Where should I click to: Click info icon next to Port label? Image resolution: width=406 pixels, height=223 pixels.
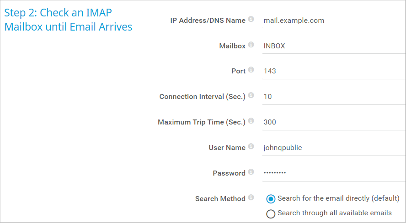pos(251,71)
